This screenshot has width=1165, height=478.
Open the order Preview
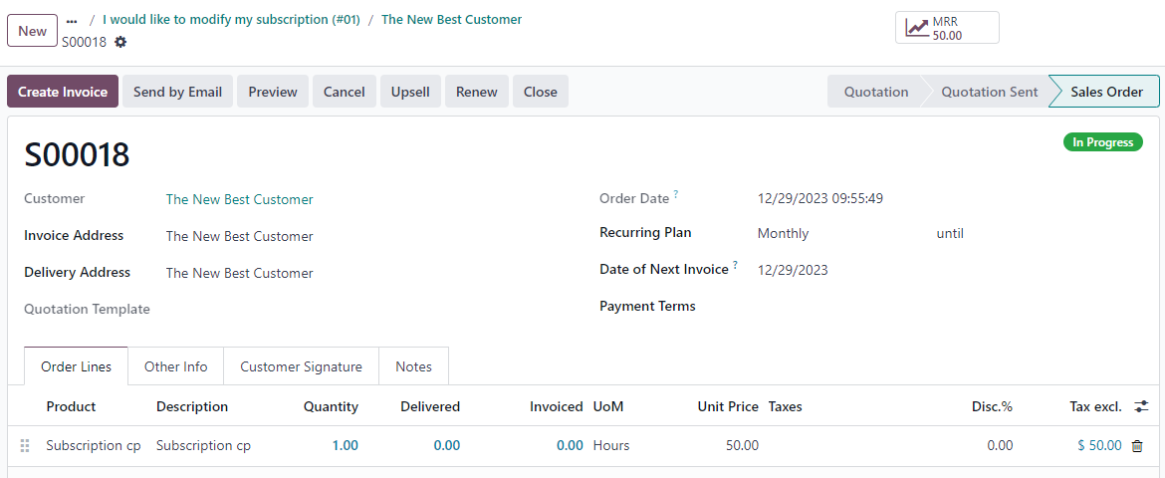coord(273,92)
